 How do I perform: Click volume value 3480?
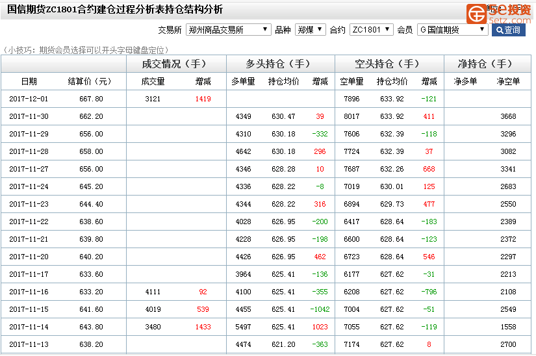click(153, 327)
